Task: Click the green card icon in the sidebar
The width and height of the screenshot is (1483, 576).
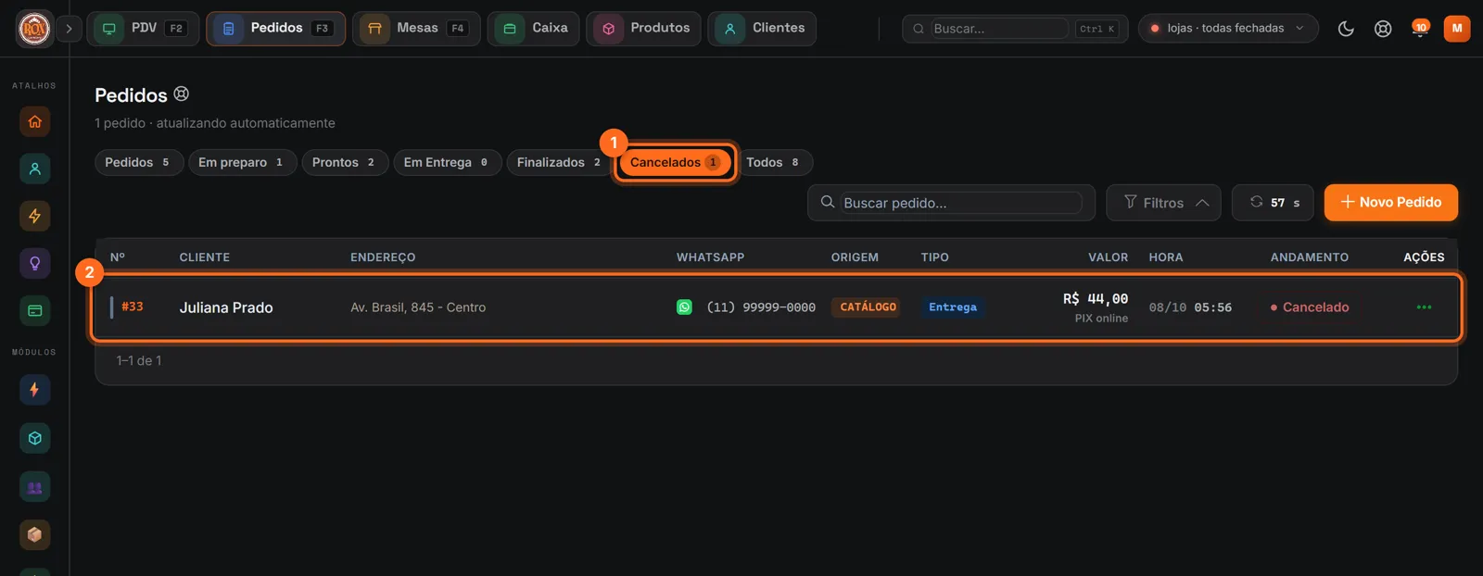Action: click(x=35, y=310)
